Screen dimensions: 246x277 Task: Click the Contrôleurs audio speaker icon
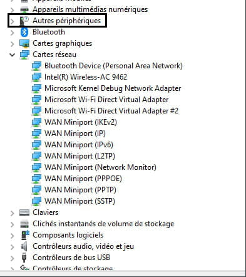[x=24, y=246]
